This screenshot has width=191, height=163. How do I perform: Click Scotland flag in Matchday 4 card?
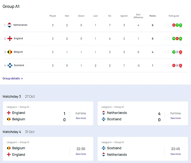tap(104, 148)
